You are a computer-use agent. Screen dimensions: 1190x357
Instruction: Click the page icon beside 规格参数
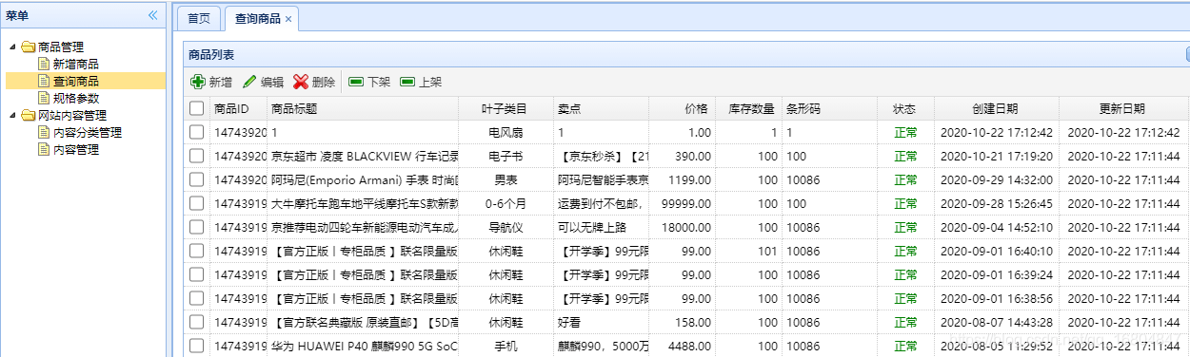[x=44, y=99]
